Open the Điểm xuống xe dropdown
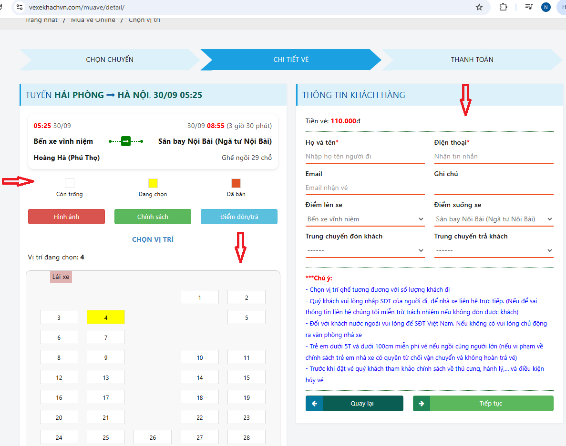Viewport: 566px width, 446px height. (x=494, y=219)
